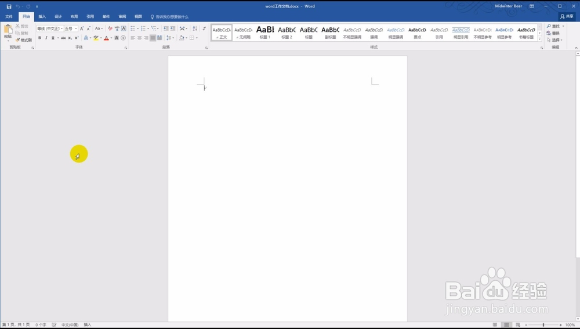Click the 100% zoom level button

click(570, 324)
